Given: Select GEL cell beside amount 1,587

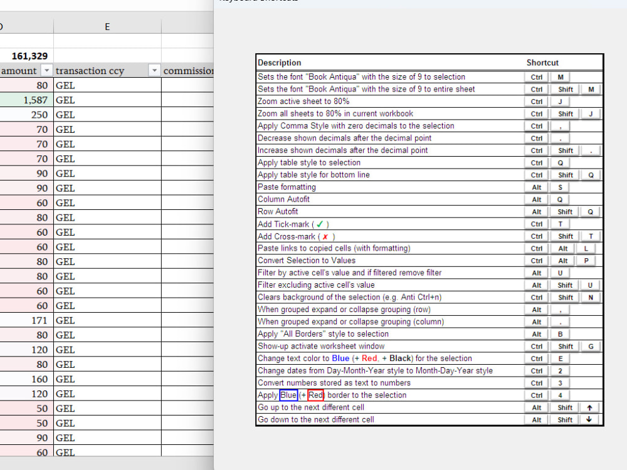Looking at the screenshot, I should click(107, 100).
